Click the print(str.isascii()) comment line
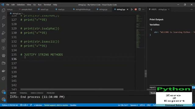The image size is (195, 109). (x=40, y=42)
